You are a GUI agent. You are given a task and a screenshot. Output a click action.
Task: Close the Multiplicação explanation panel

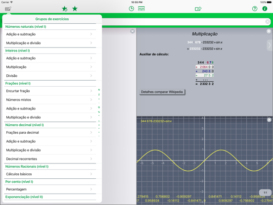coord(269,31)
